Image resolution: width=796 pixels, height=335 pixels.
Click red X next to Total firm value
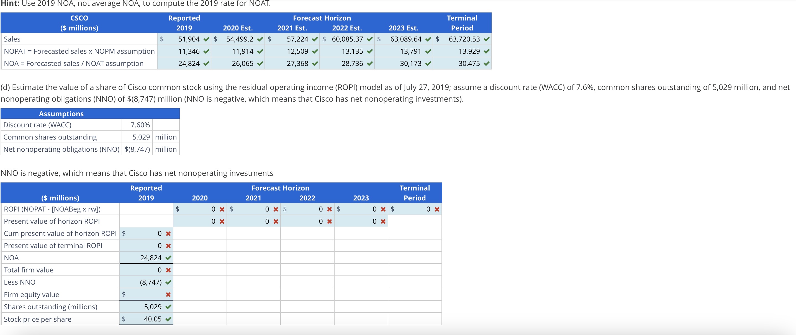click(x=168, y=270)
